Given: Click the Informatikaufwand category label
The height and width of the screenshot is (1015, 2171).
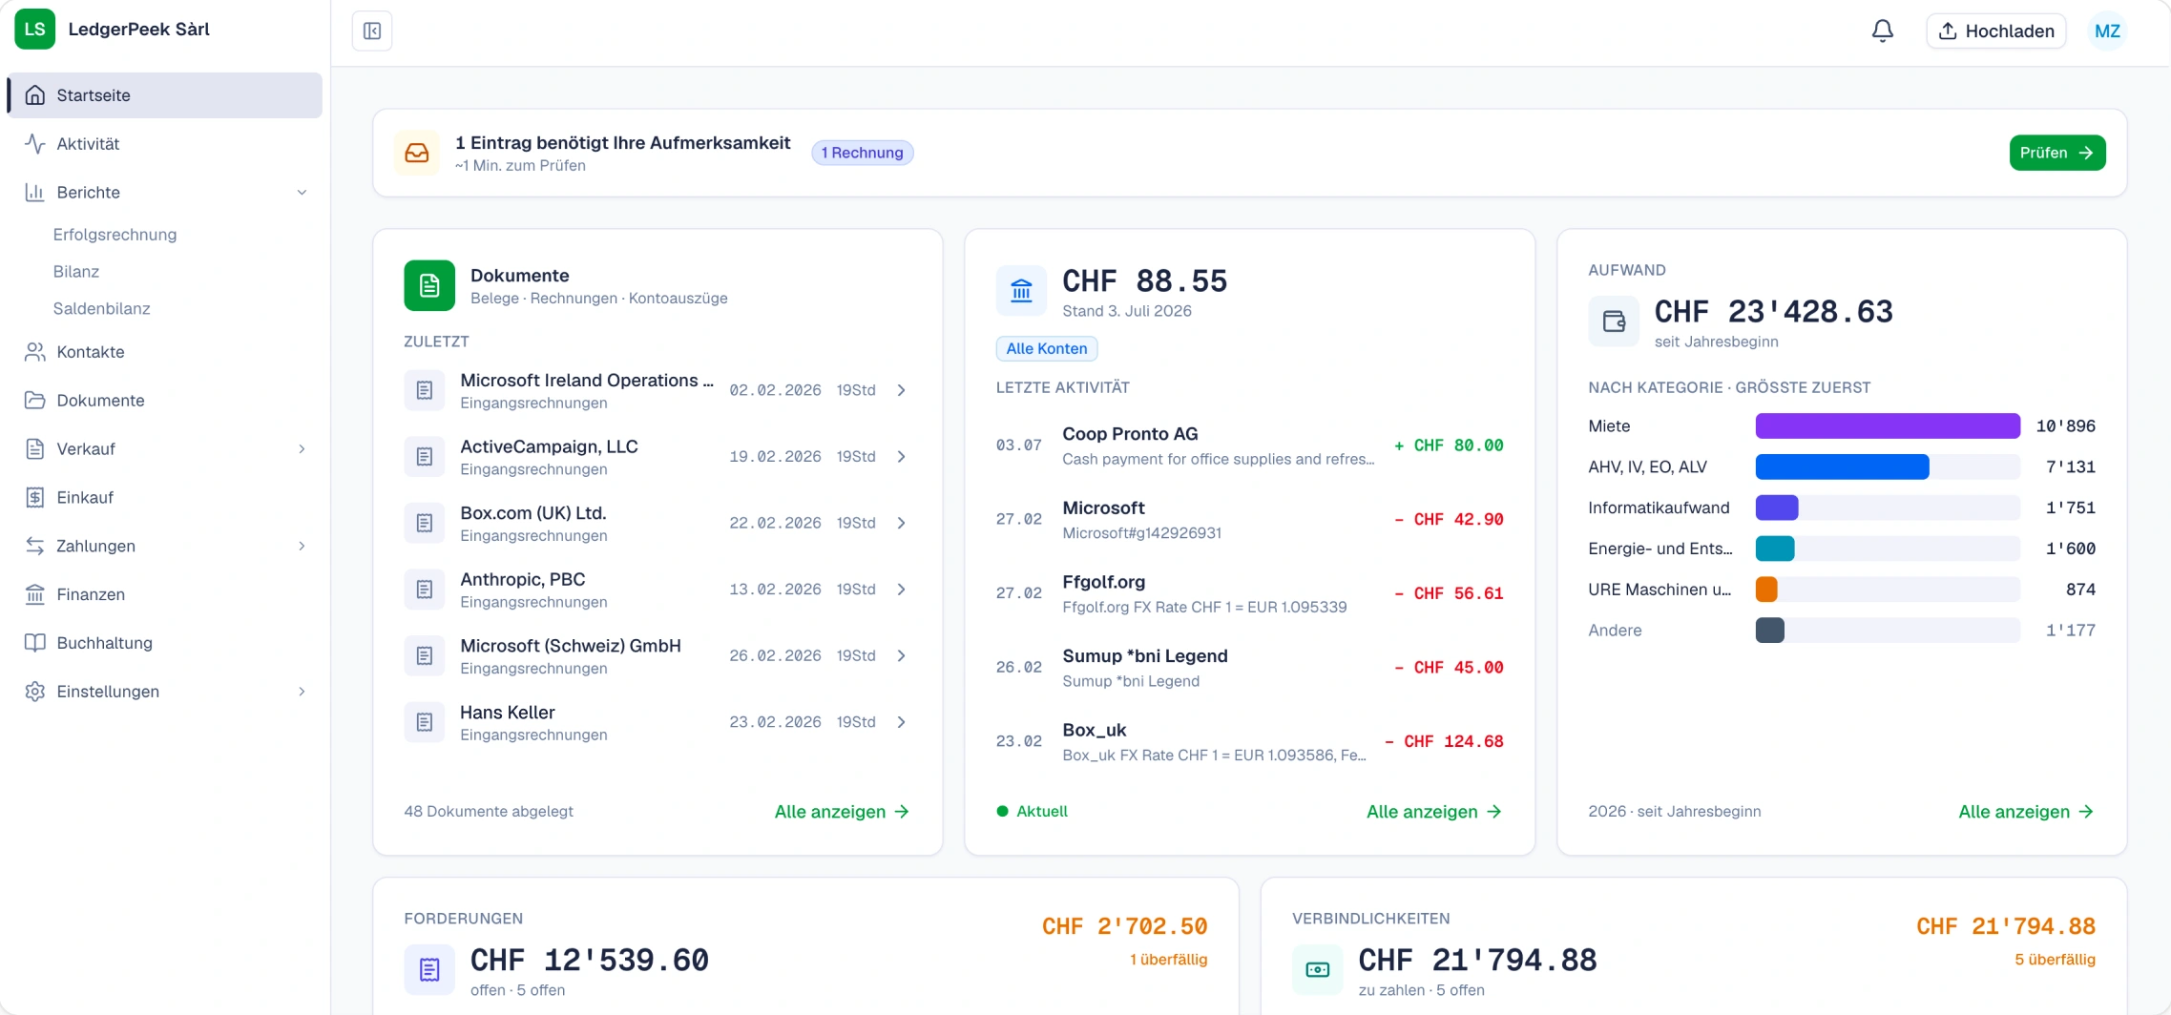Looking at the screenshot, I should [1659, 508].
